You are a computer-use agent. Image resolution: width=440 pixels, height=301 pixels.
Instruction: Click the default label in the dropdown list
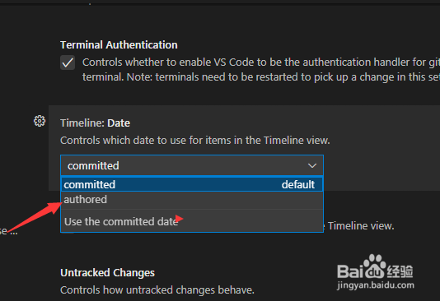coord(298,185)
